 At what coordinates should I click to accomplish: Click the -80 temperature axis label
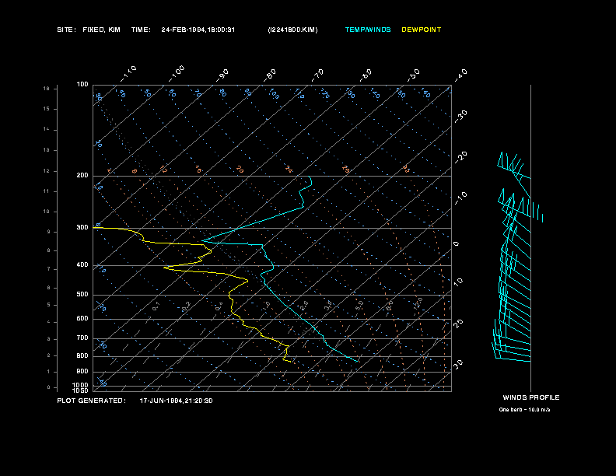[x=270, y=75]
